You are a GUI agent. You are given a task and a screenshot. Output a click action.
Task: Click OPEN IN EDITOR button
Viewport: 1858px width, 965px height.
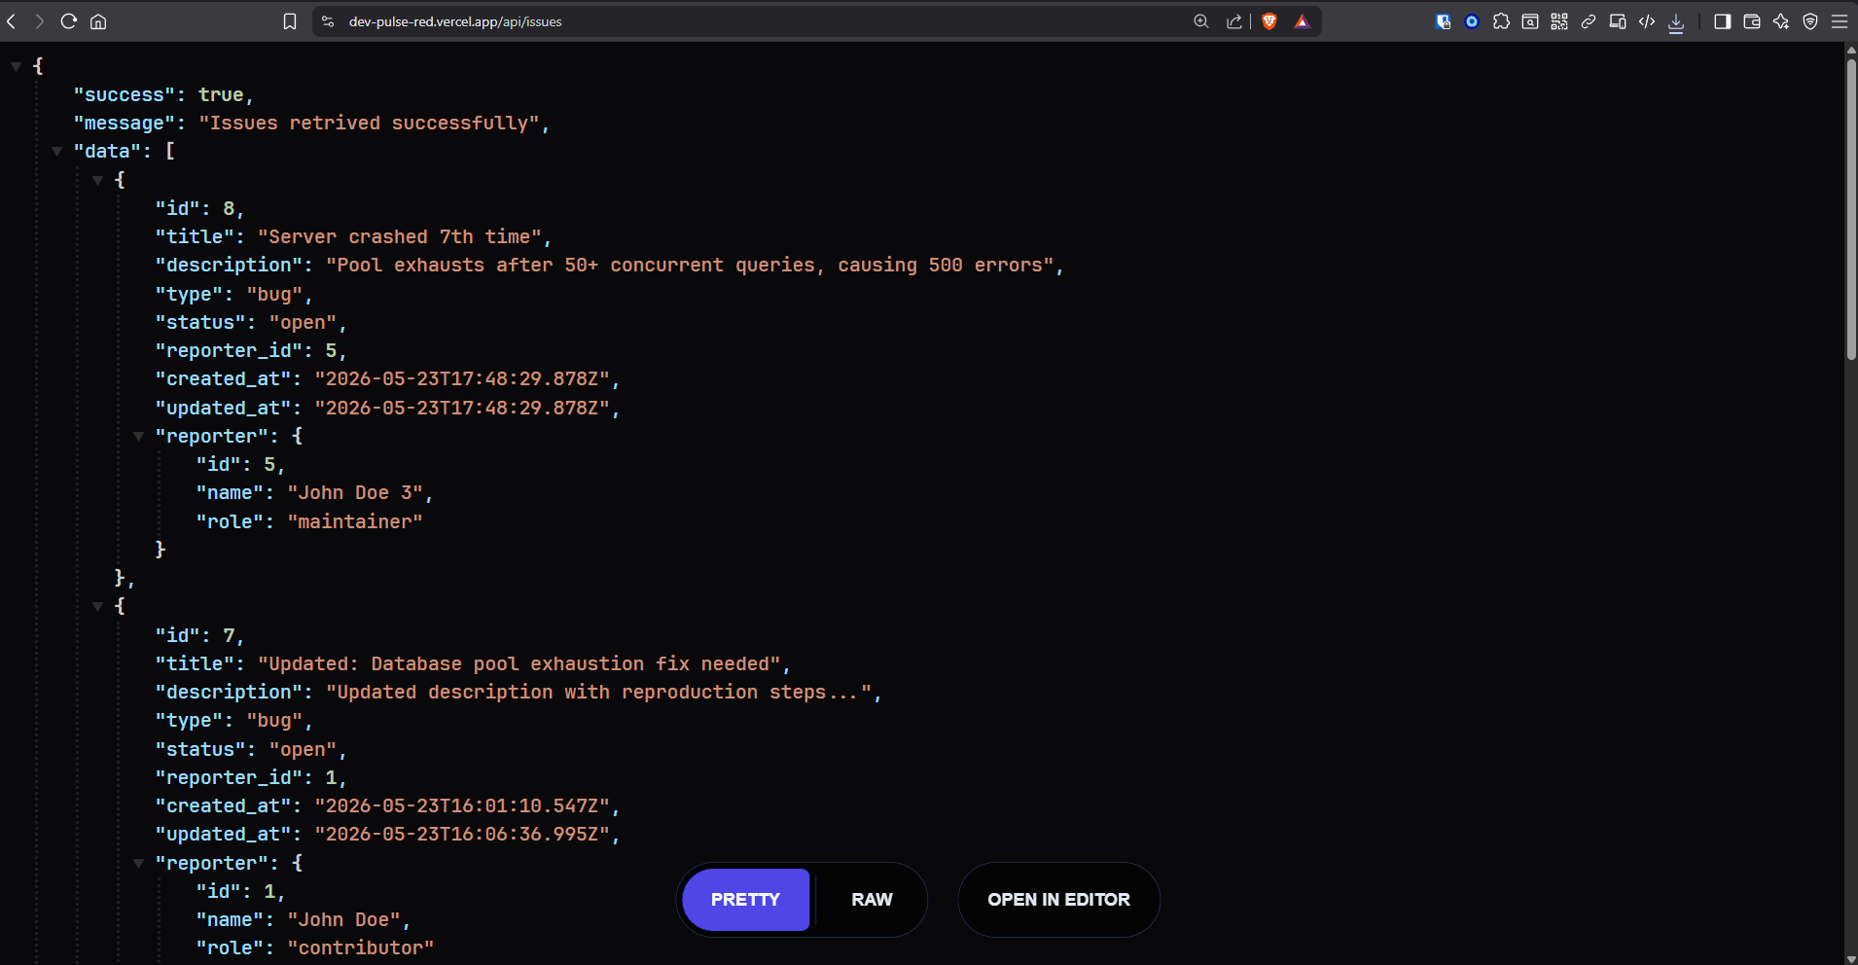tap(1058, 900)
